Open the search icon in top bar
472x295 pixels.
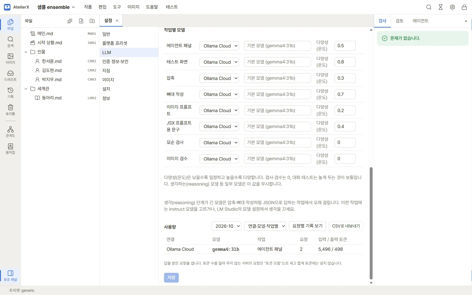pyautogui.click(x=429, y=7)
